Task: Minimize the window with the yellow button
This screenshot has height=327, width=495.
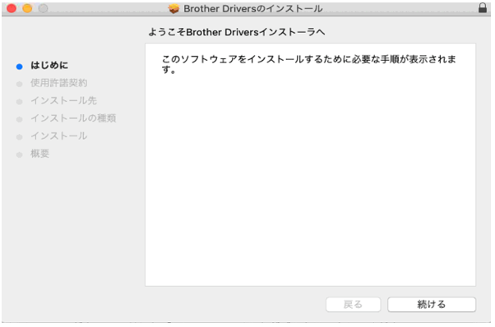Action: point(27,8)
